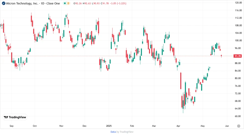Screen dimensions: 244x135
Task: Click the green market status dot
Action: click(65, 3)
